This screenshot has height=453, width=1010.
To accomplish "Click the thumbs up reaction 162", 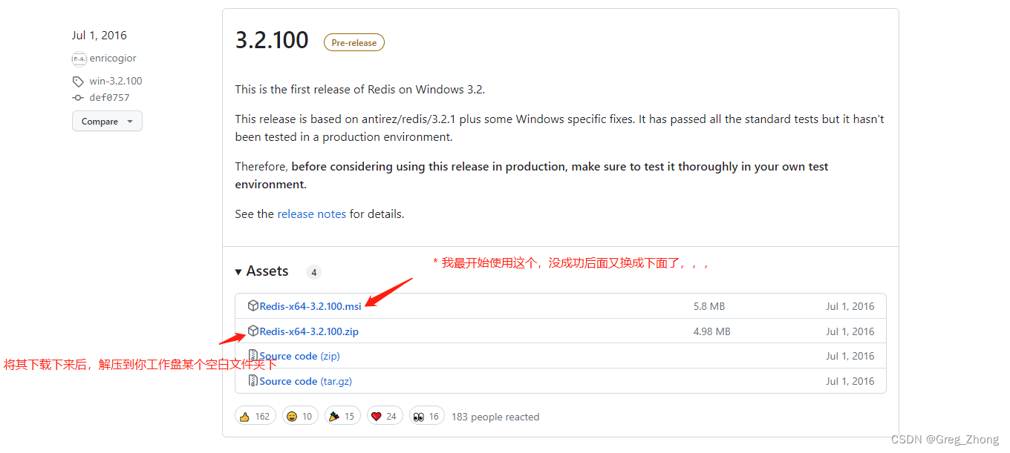I will coord(255,416).
